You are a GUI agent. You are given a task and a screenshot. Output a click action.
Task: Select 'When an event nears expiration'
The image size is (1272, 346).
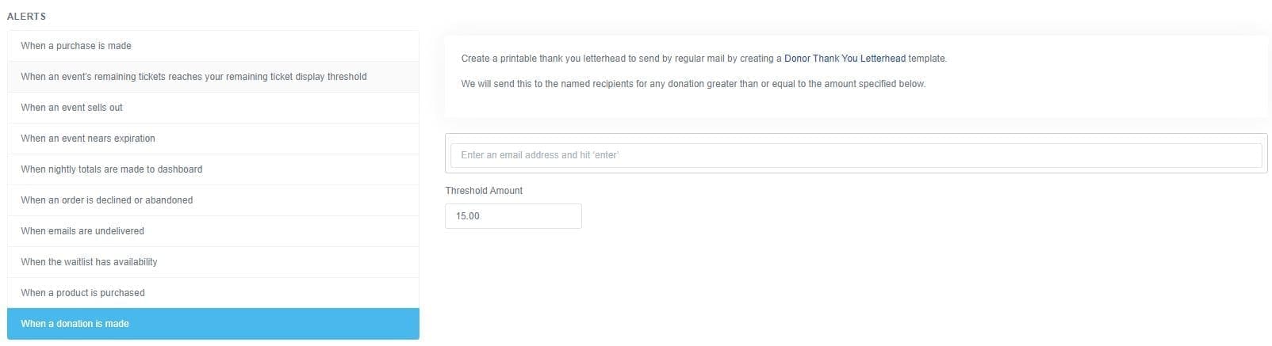88,139
